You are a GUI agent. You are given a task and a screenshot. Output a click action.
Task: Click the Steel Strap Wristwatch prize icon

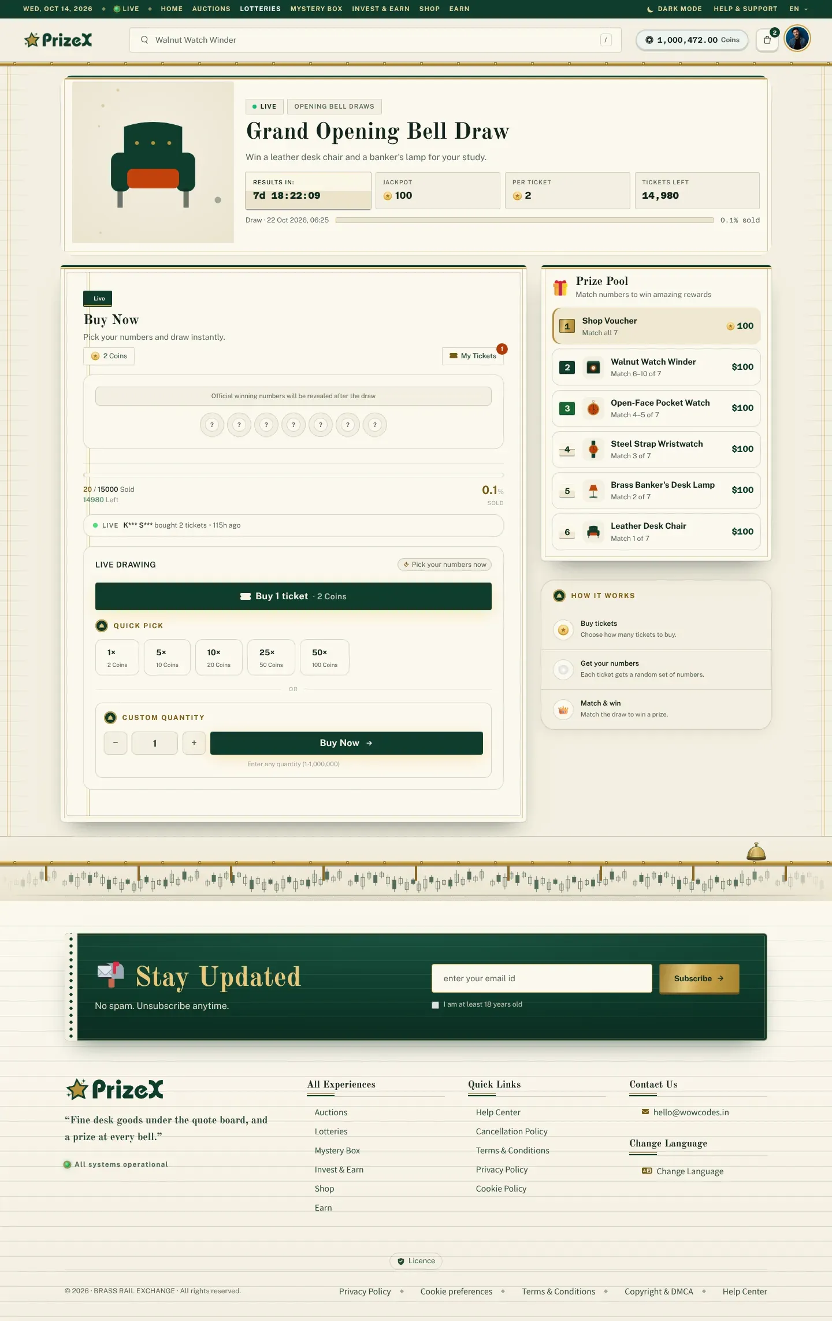point(593,449)
